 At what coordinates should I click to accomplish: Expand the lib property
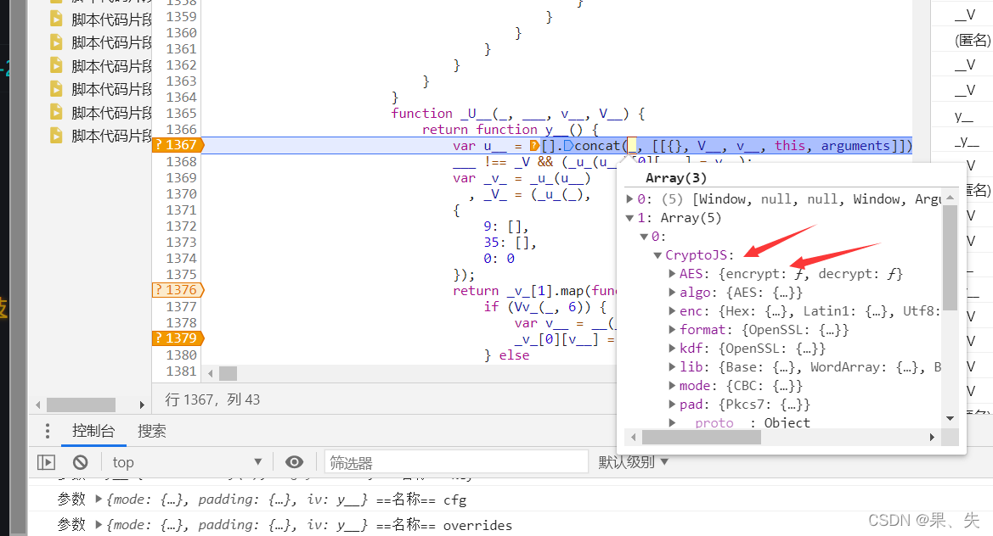(672, 367)
